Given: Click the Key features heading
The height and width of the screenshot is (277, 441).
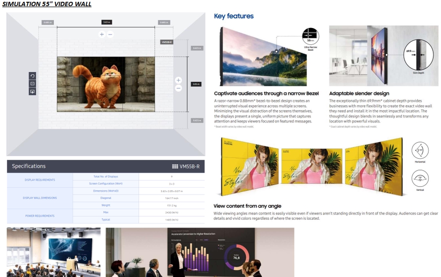Looking at the screenshot, I should pyautogui.click(x=234, y=16).
